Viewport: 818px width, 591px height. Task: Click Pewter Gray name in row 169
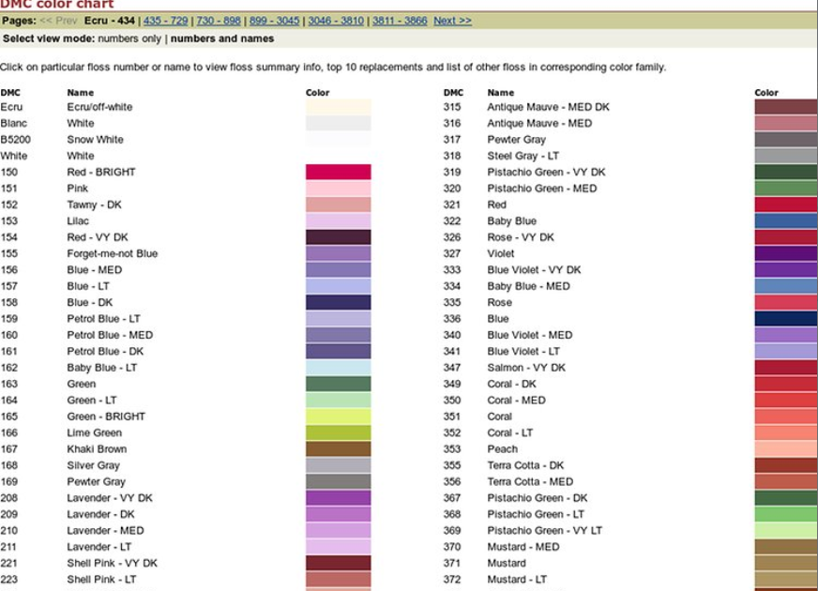[96, 482]
